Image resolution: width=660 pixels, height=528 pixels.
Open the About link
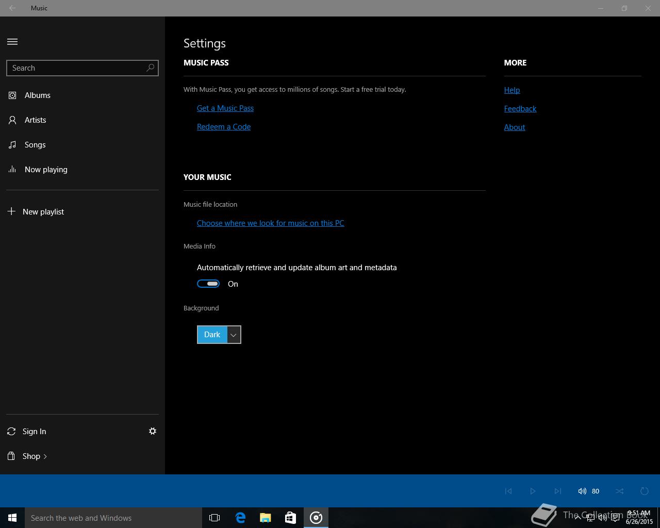coord(515,127)
